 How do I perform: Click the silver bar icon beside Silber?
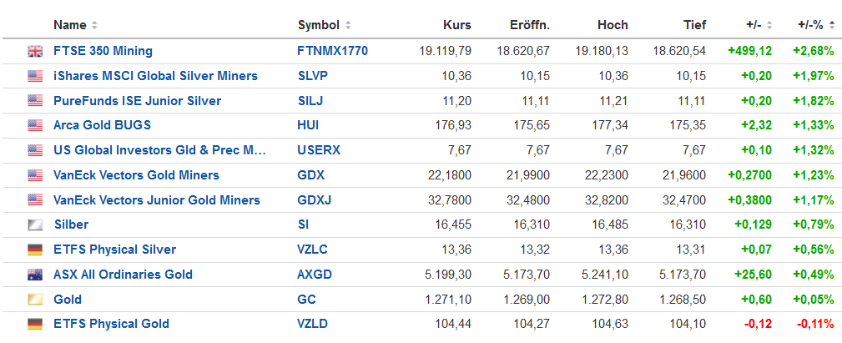(x=35, y=224)
